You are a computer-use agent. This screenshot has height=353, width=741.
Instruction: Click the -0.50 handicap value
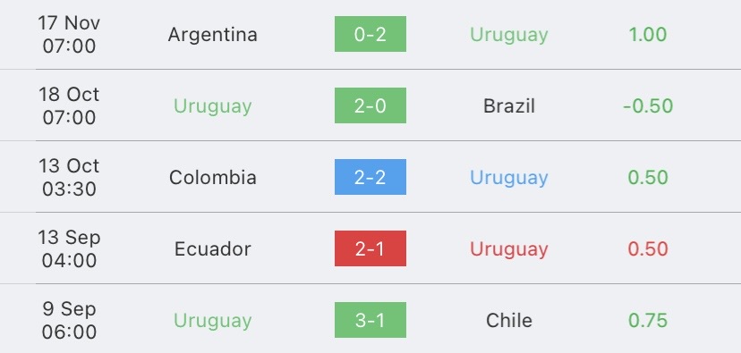(648, 105)
